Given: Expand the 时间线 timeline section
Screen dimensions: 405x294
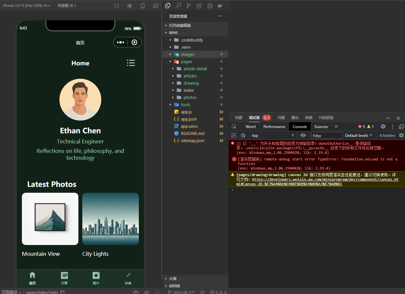Looking at the screenshot, I should click(x=195, y=286).
